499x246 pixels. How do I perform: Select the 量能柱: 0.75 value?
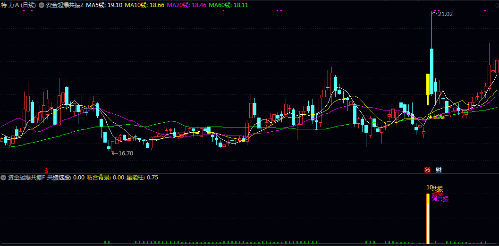[142, 178]
